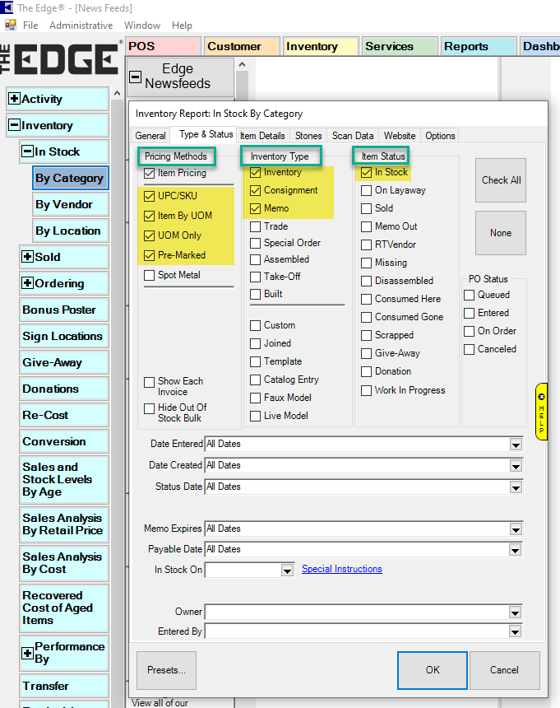This screenshot has width=560, height=708.
Task: Enable the Spot Metal checkbox
Action: pyautogui.click(x=150, y=275)
